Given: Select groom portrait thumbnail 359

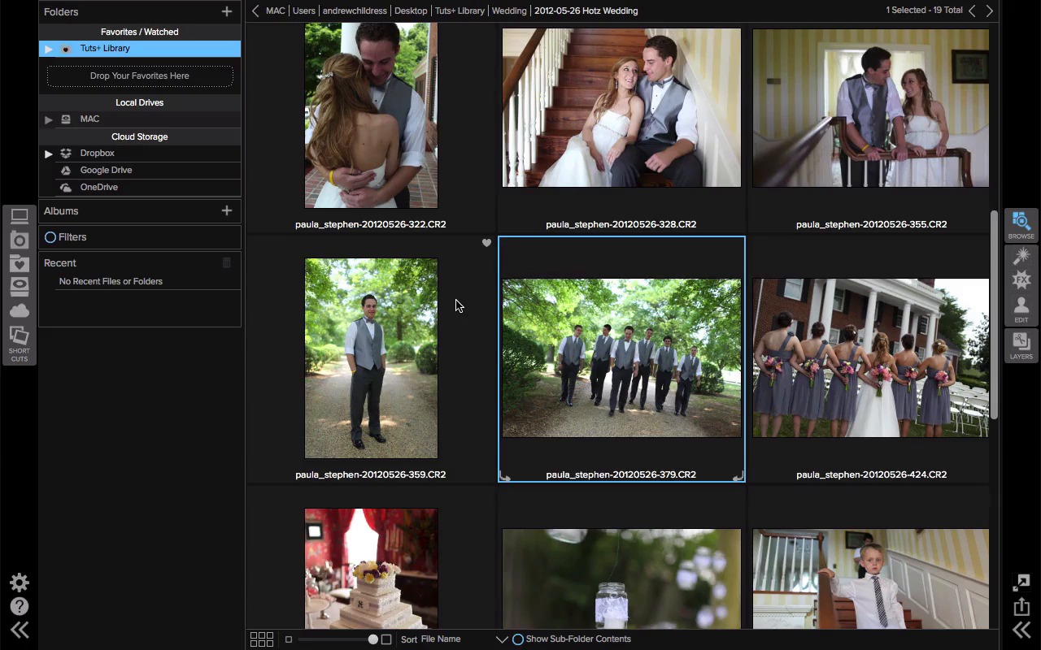Looking at the screenshot, I should click(x=371, y=358).
